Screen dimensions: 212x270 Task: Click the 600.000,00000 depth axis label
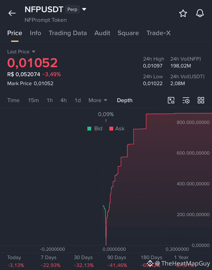coord(193,153)
